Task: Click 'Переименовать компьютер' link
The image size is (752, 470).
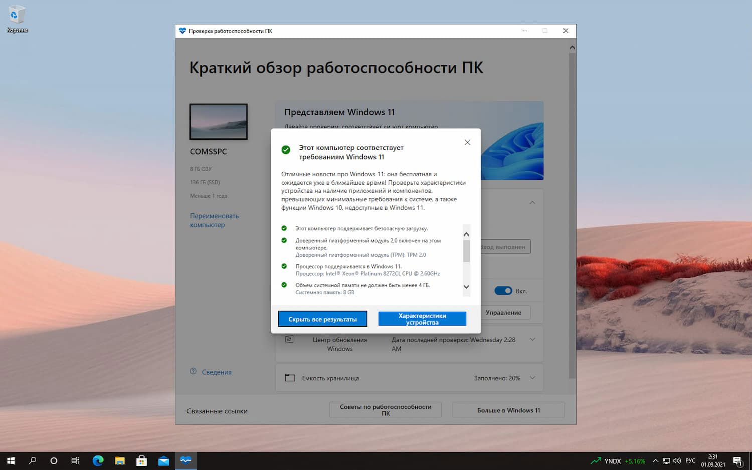Action: coord(214,220)
